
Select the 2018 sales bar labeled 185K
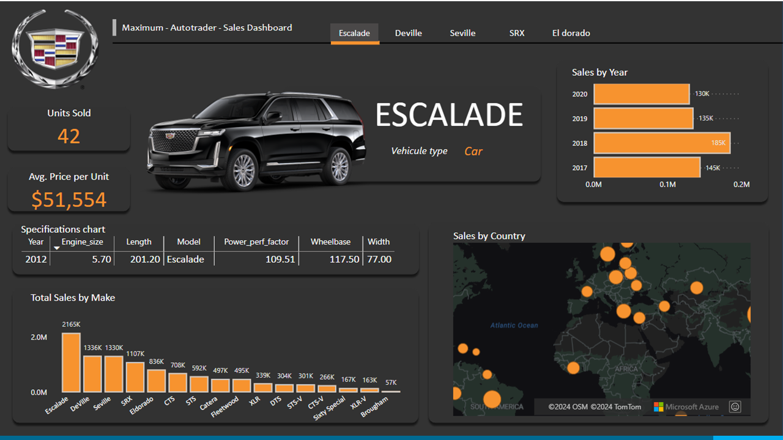coord(662,143)
